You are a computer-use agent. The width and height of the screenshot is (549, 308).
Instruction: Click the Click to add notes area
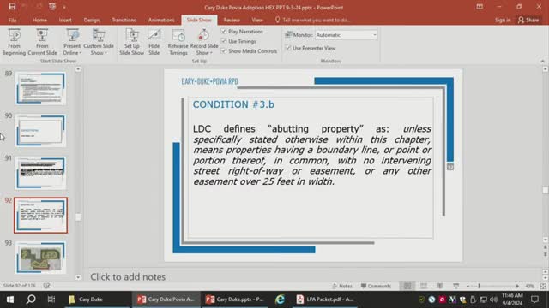click(x=128, y=277)
